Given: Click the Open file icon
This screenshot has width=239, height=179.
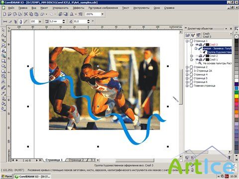Looking at the screenshot, I should click(9, 14).
